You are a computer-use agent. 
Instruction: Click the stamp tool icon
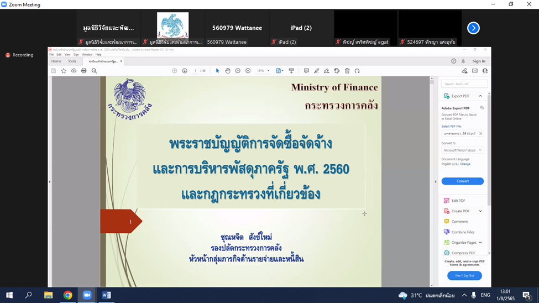point(337,71)
